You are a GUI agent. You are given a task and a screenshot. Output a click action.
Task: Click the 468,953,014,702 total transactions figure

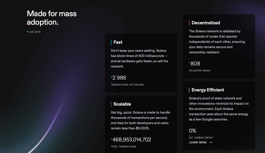(132, 140)
